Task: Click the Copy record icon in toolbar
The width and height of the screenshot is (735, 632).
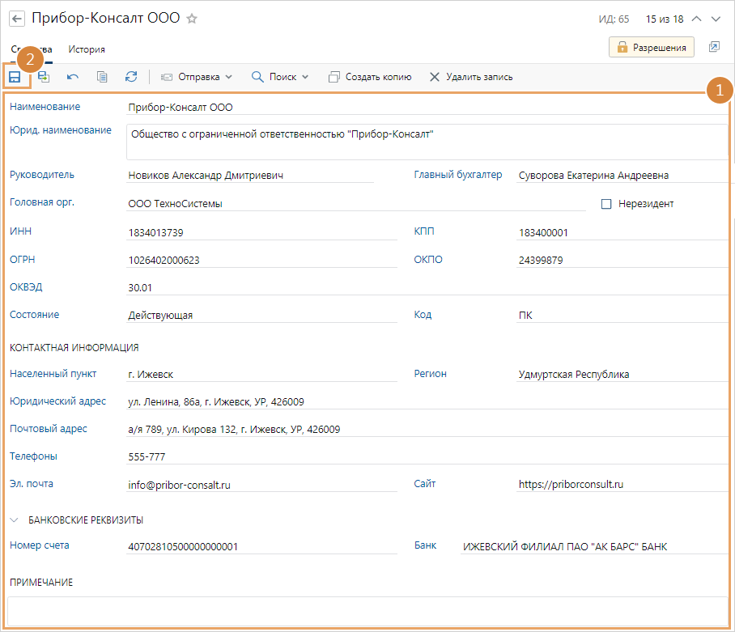Action: coord(102,77)
